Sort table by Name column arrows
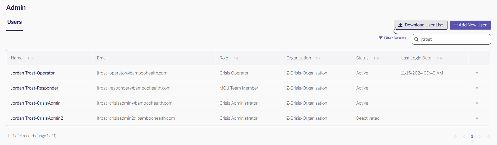The width and height of the screenshot is (497, 145). 30,58
